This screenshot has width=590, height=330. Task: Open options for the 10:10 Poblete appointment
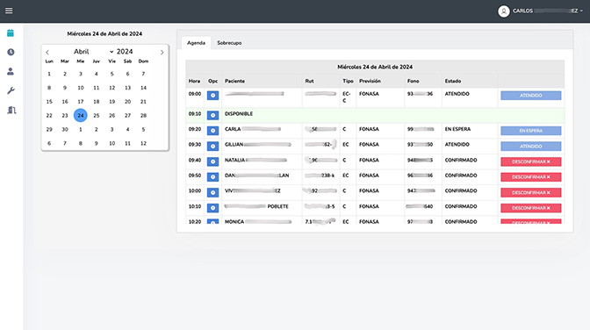point(212,208)
